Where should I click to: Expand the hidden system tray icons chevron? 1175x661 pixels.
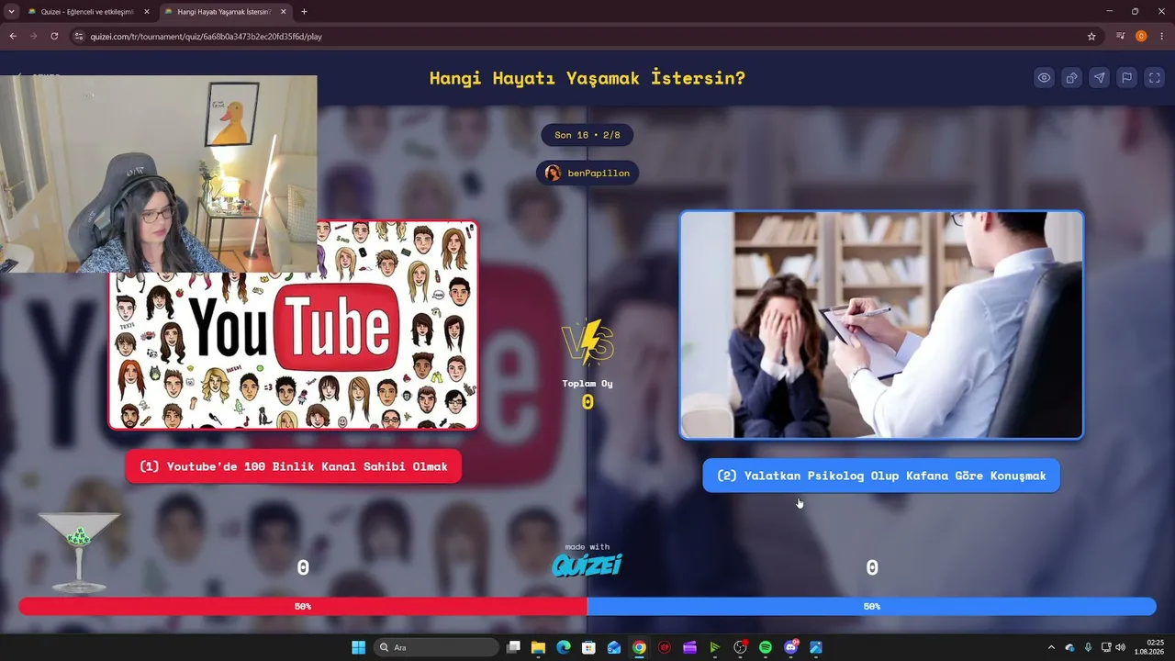click(x=1051, y=647)
